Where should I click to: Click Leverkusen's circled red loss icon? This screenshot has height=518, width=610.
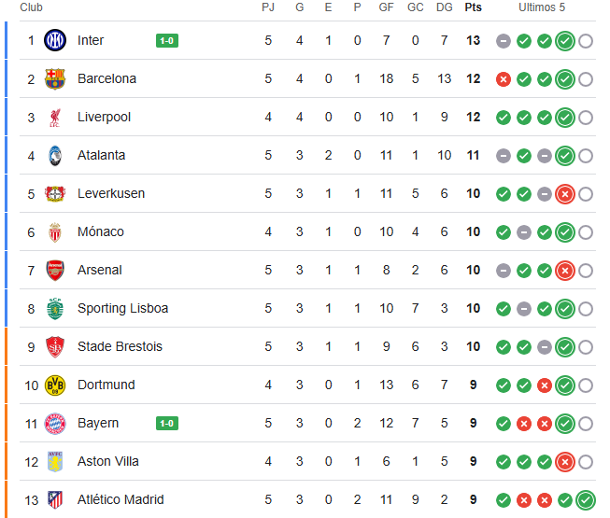(564, 194)
